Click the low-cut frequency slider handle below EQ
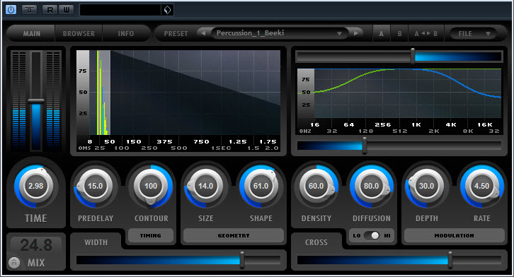 tap(364, 146)
